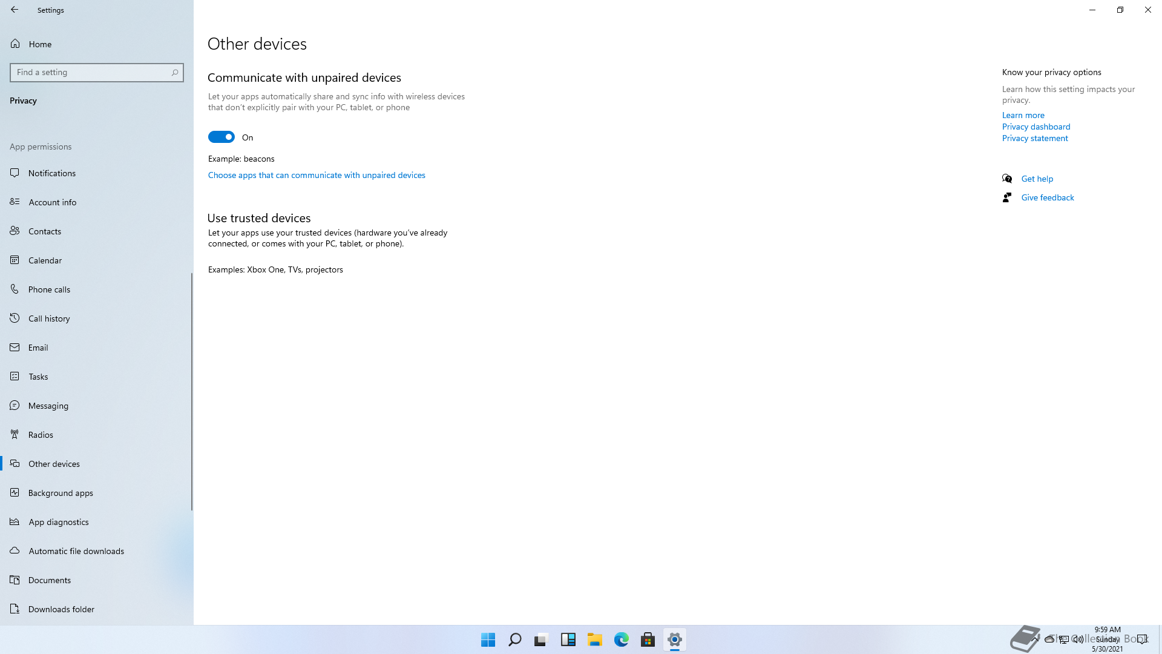Open the Privacy dashboard link

pyautogui.click(x=1036, y=127)
